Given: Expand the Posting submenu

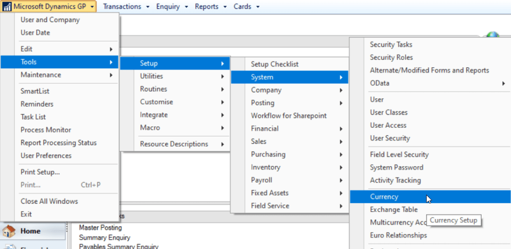Looking at the screenshot, I should point(263,103).
